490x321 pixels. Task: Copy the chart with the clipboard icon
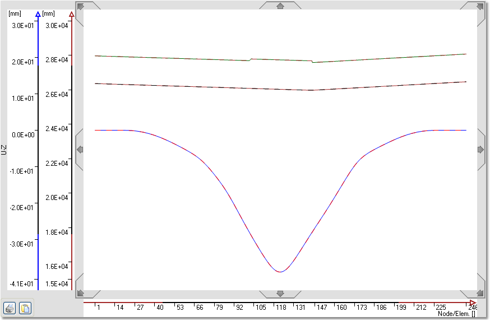click(x=25, y=308)
